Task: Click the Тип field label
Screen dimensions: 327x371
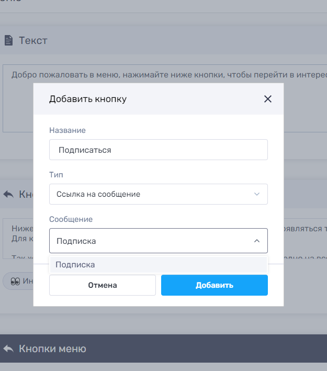Action: point(56,175)
